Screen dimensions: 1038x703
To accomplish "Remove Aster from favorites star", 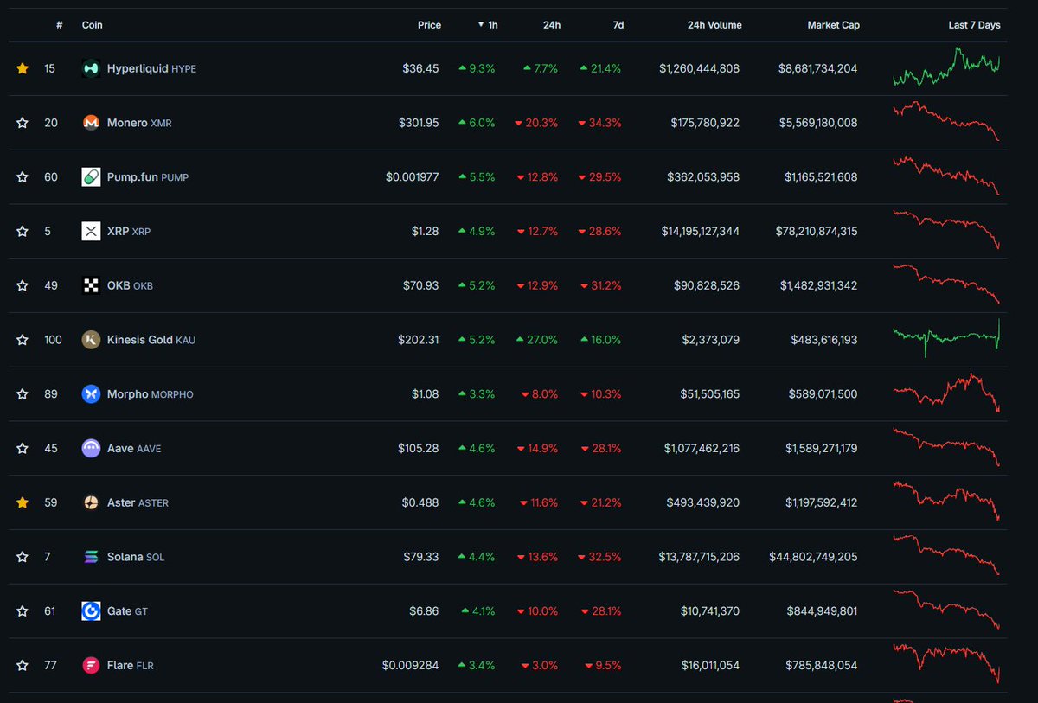I will pos(22,502).
